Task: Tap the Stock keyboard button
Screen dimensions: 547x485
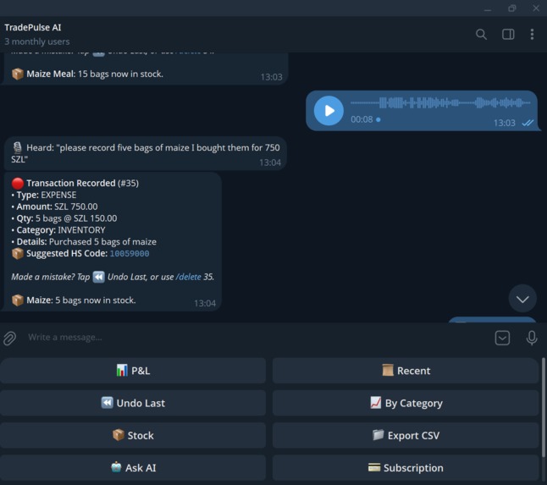Action: 133,435
